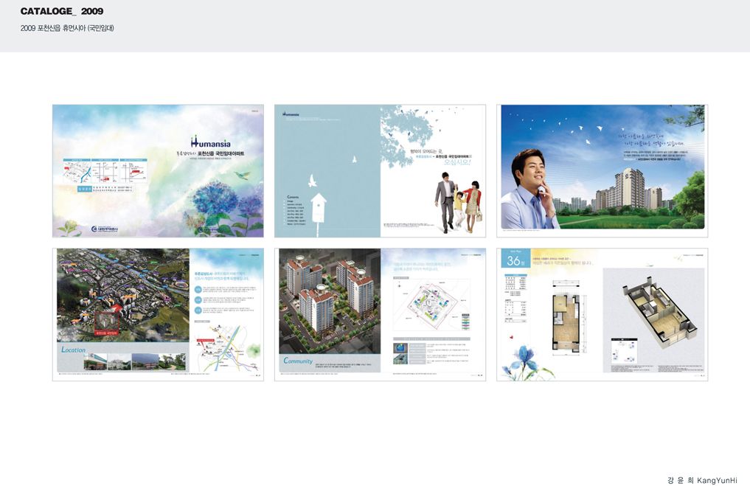
Task: Click the CATALOGE_ 2009 heading
Action: [62, 12]
